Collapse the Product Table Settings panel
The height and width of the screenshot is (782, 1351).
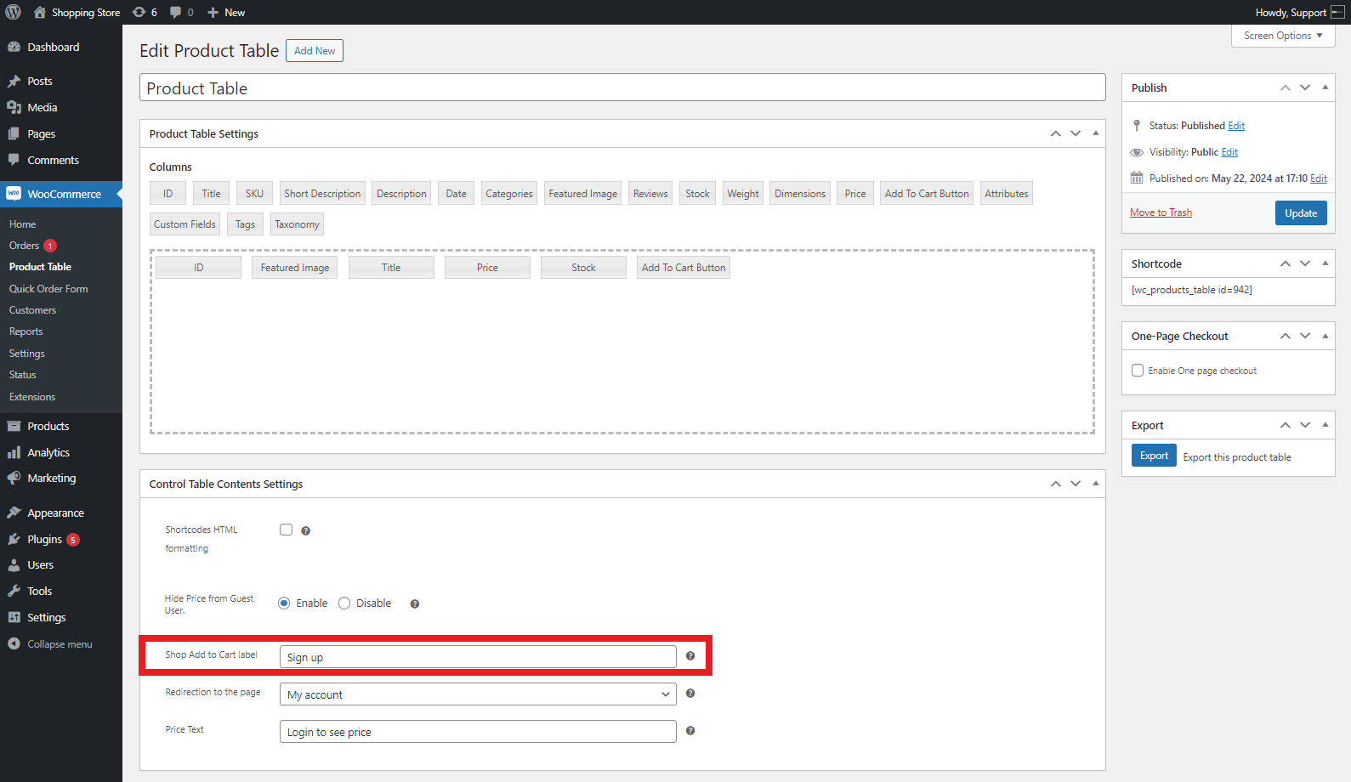point(1095,133)
